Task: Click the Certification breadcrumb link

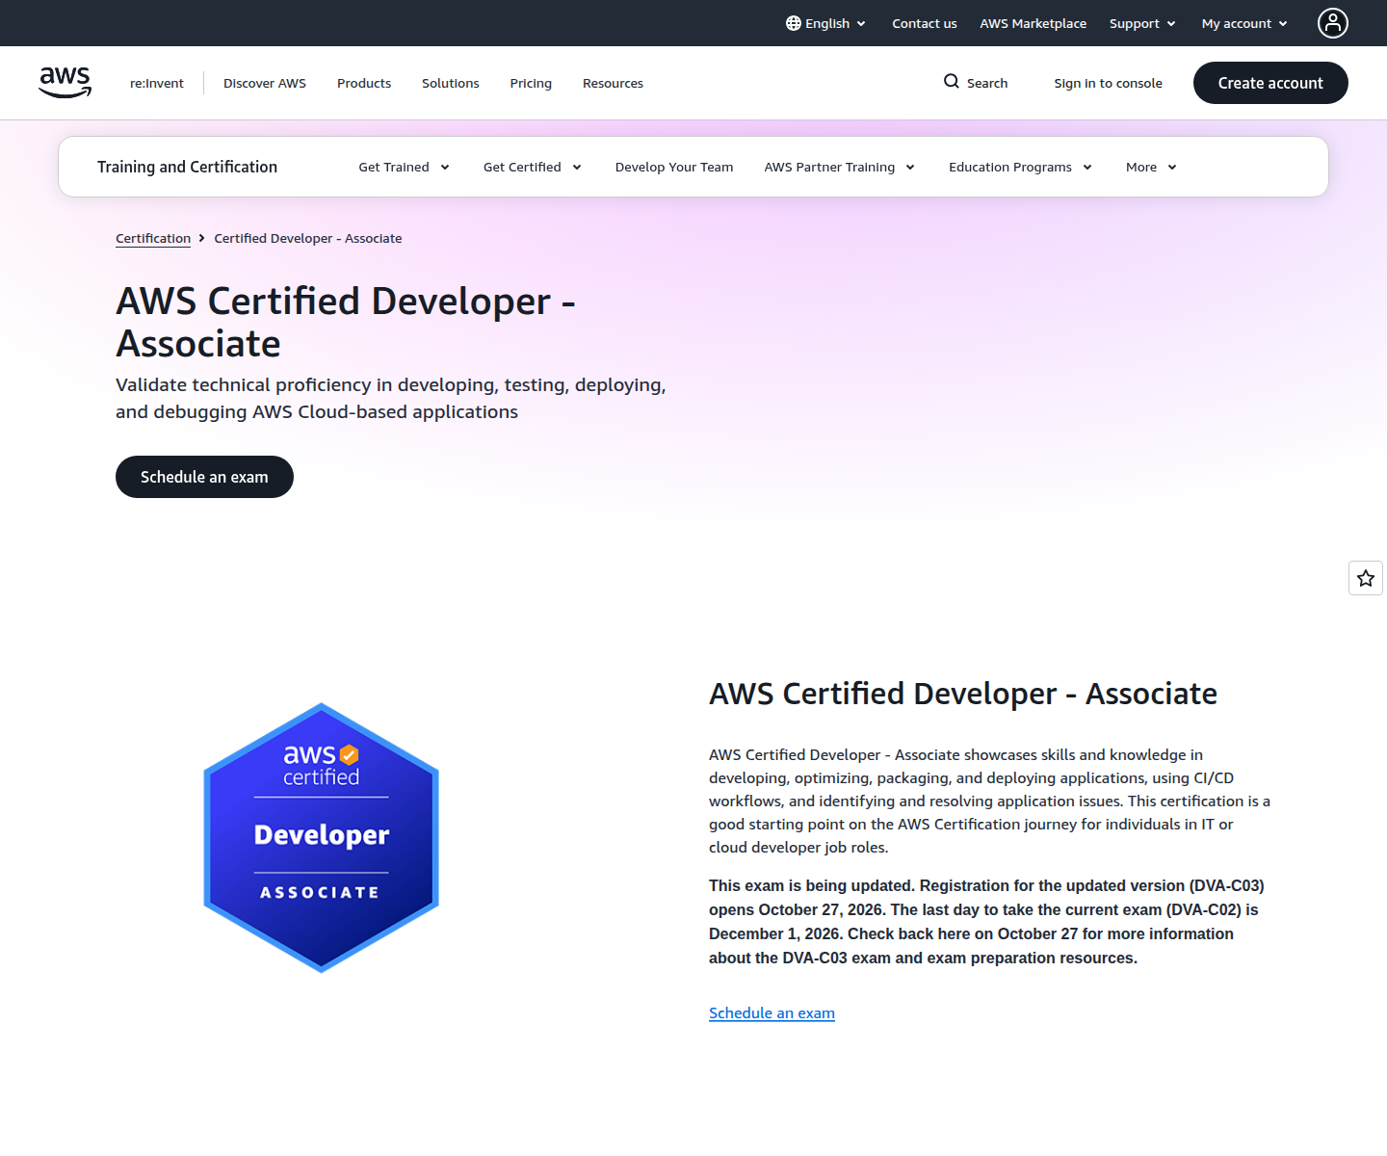Action: (x=153, y=238)
